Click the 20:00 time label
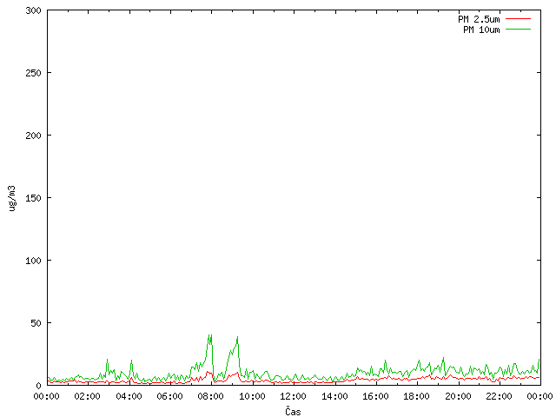The image size is (556, 417). [x=458, y=396]
